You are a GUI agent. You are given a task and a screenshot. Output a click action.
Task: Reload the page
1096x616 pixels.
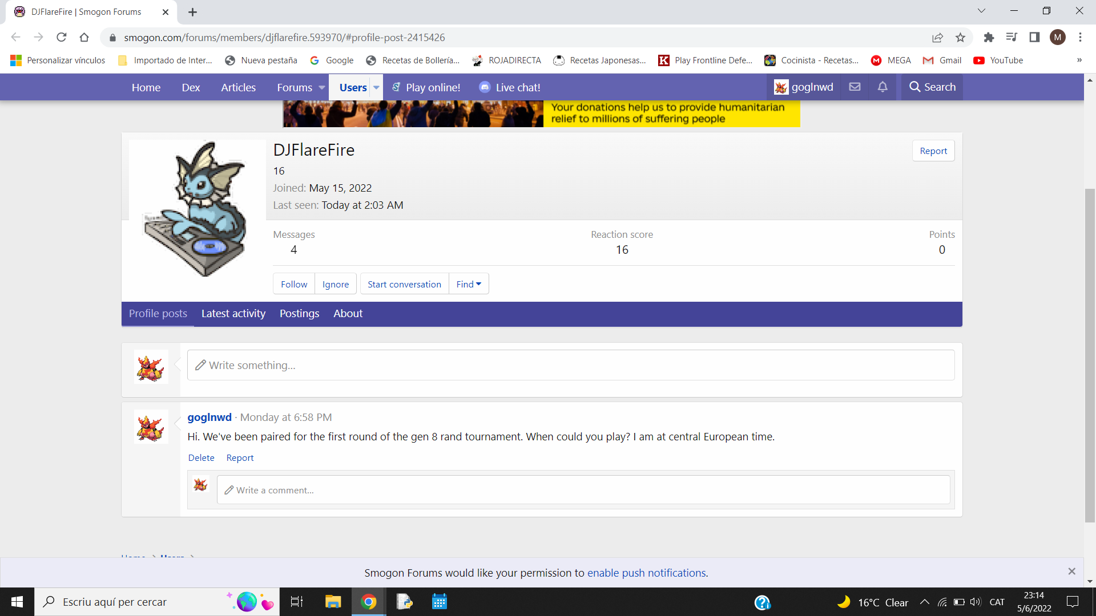click(x=62, y=38)
